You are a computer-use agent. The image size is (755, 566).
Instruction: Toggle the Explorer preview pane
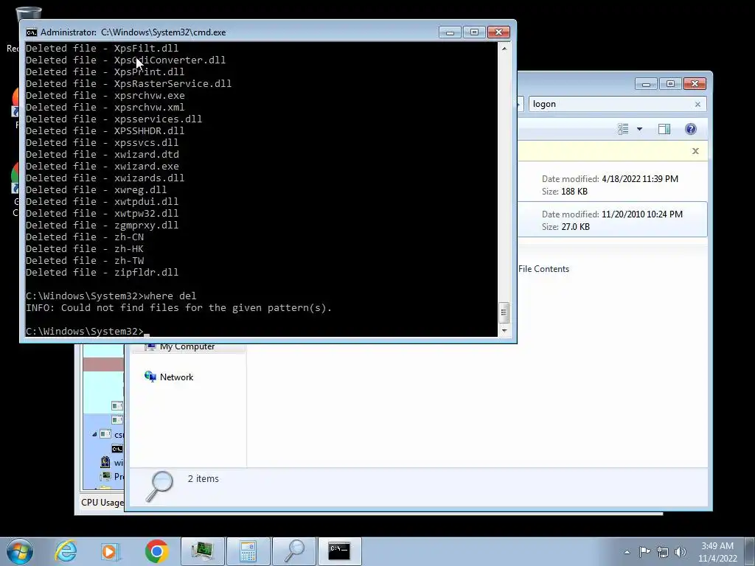pos(664,129)
